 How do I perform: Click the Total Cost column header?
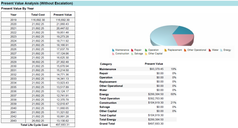pos(38,15)
